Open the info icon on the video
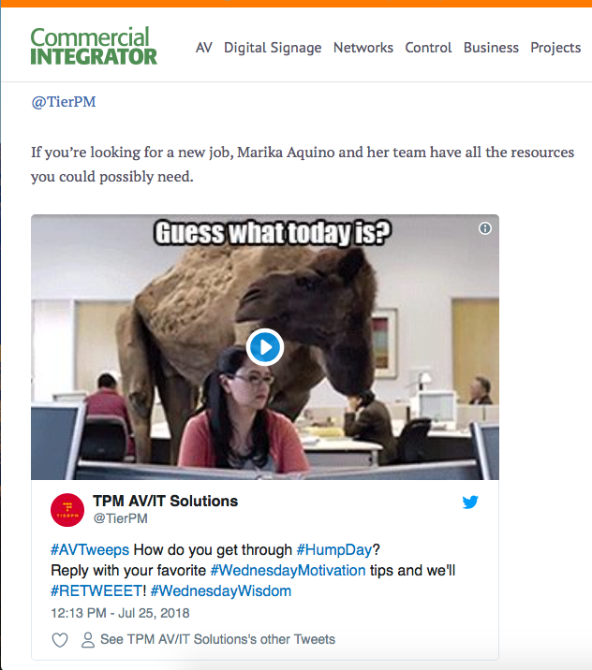The width and height of the screenshot is (592, 670). [484, 228]
